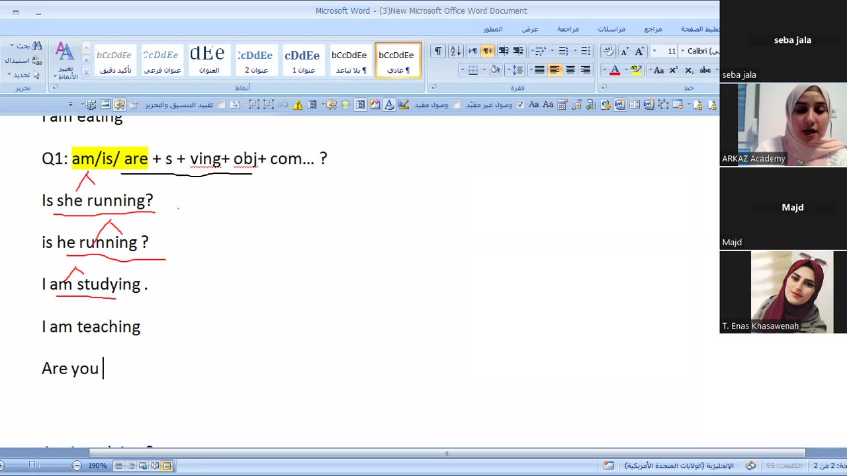This screenshot has height=476, width=847.
Task: Toggle show paragraph marks (¶) button
Action: tap(438, 51)
